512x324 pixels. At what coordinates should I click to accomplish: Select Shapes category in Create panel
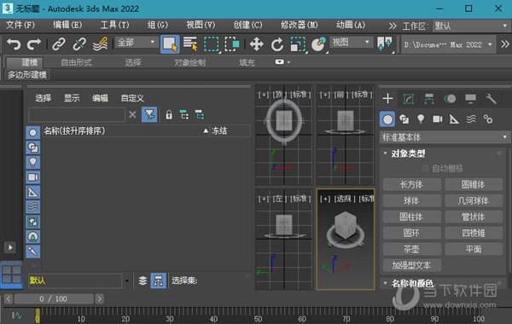click(x=404, y=119)
